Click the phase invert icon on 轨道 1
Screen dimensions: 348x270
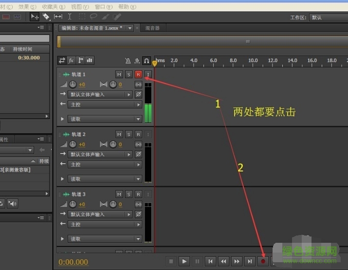point(138,94)
